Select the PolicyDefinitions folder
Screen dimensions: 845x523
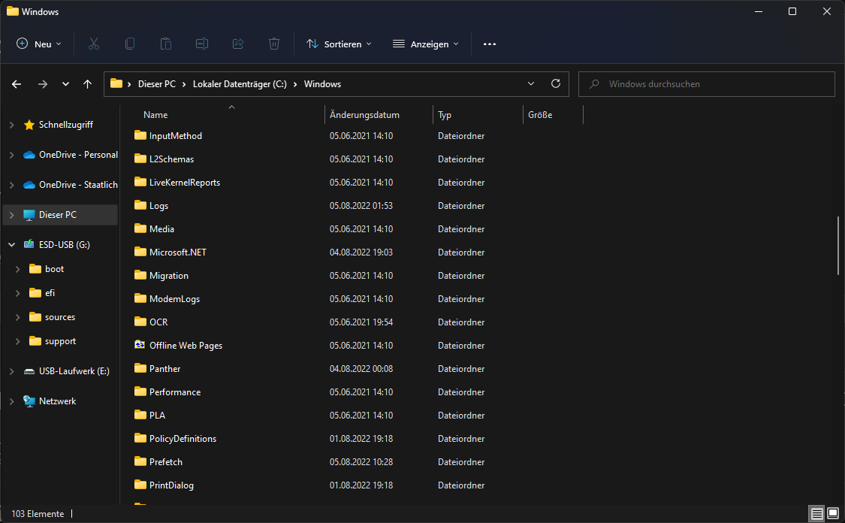tap(183, 438)
